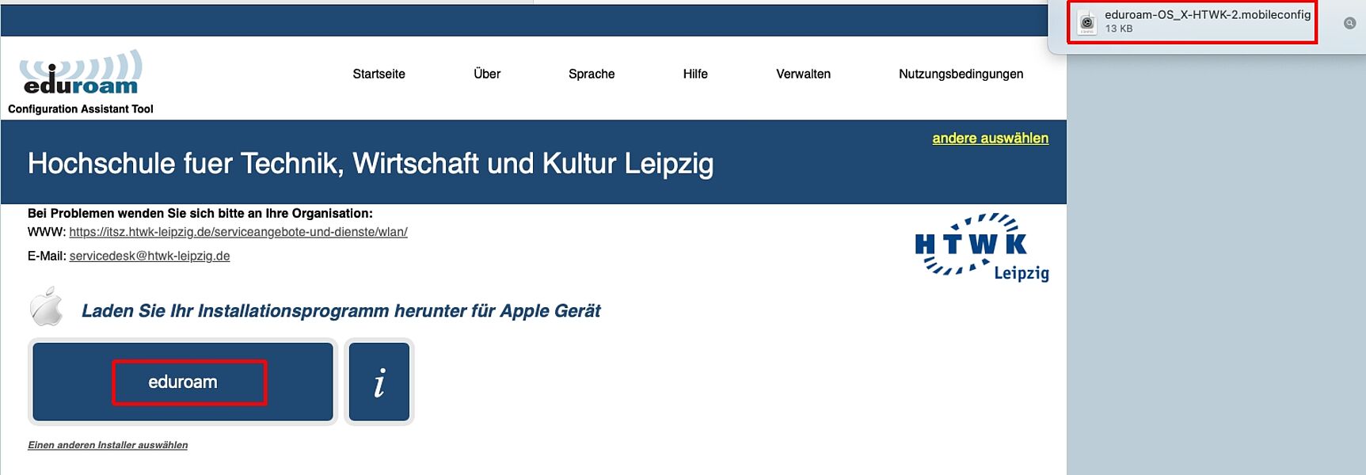Click the institution title Hochschule fuer Technik
This screenshot has width=1366, height=475.
pos(371,163)
